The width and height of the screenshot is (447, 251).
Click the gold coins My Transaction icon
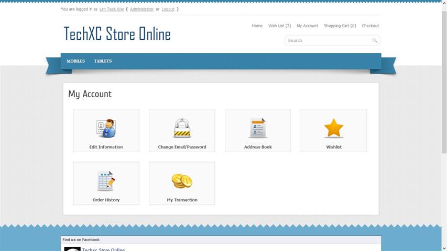(182, 181)
